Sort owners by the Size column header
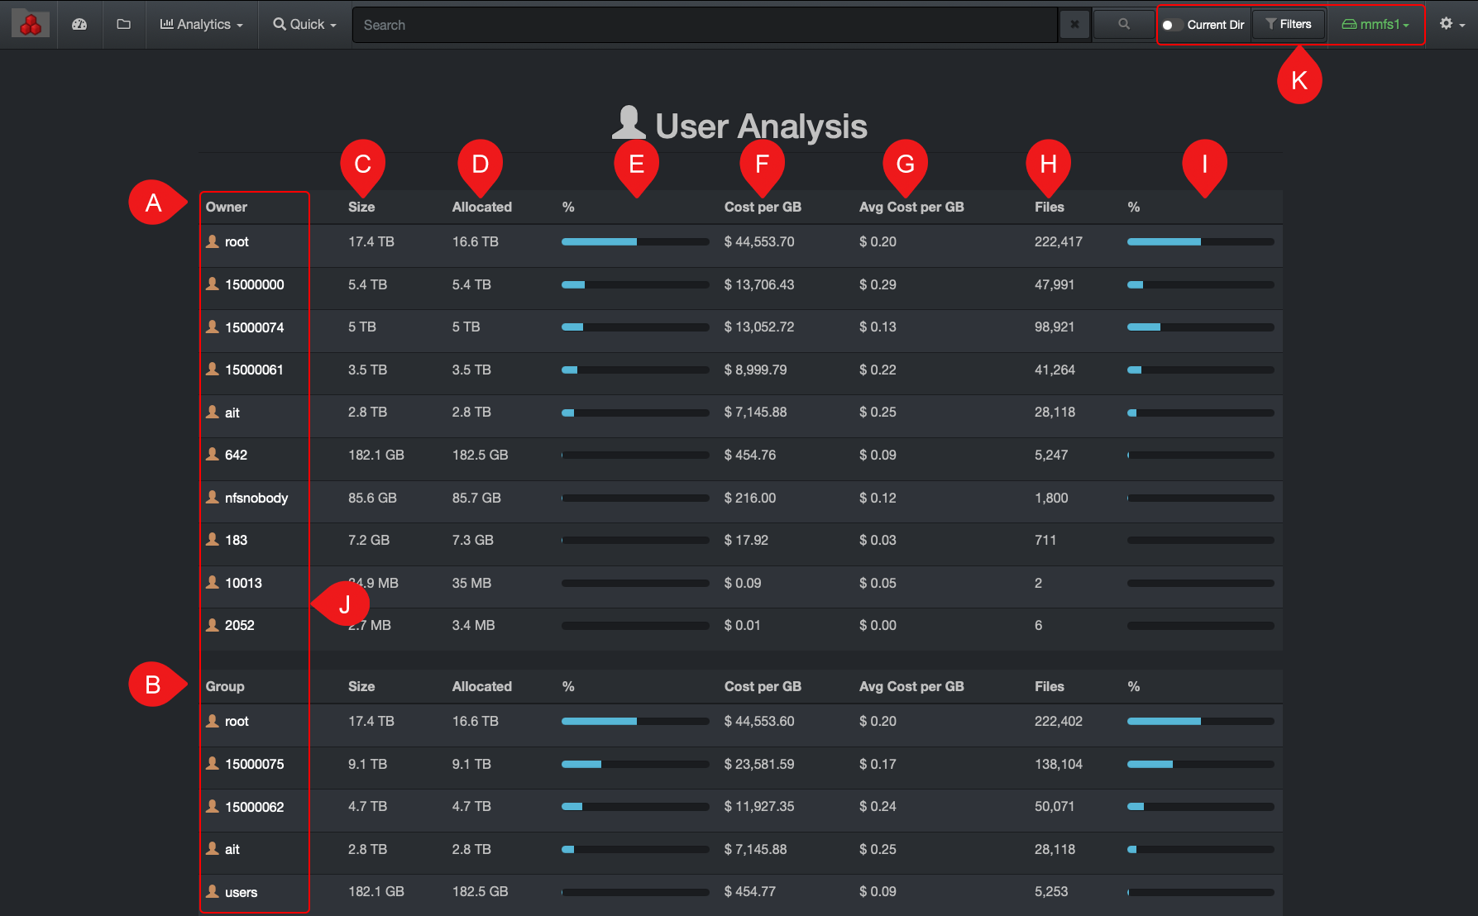 361,207
